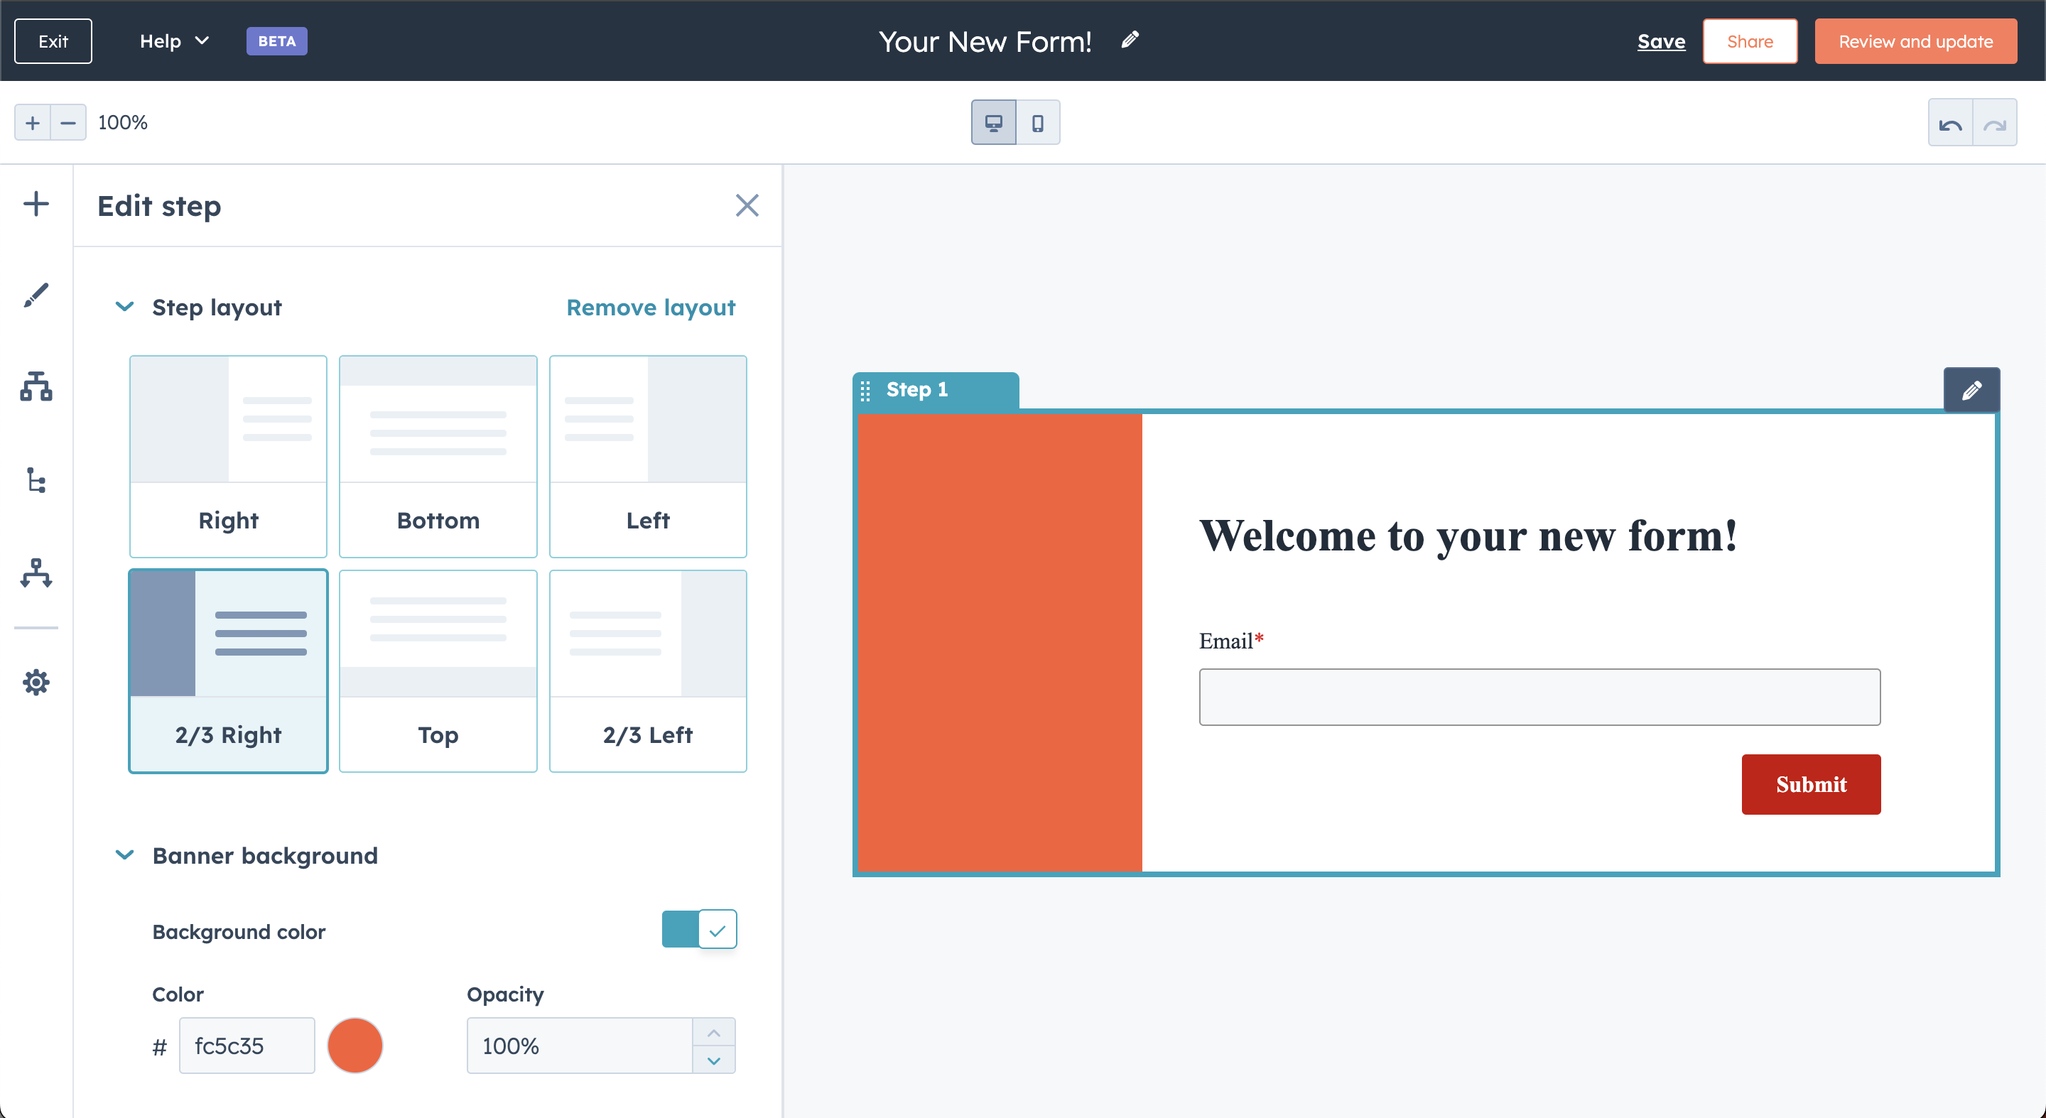Click the Review and update button
The width and height of the screenshot is (2046, 1118).
point(1916,40)
